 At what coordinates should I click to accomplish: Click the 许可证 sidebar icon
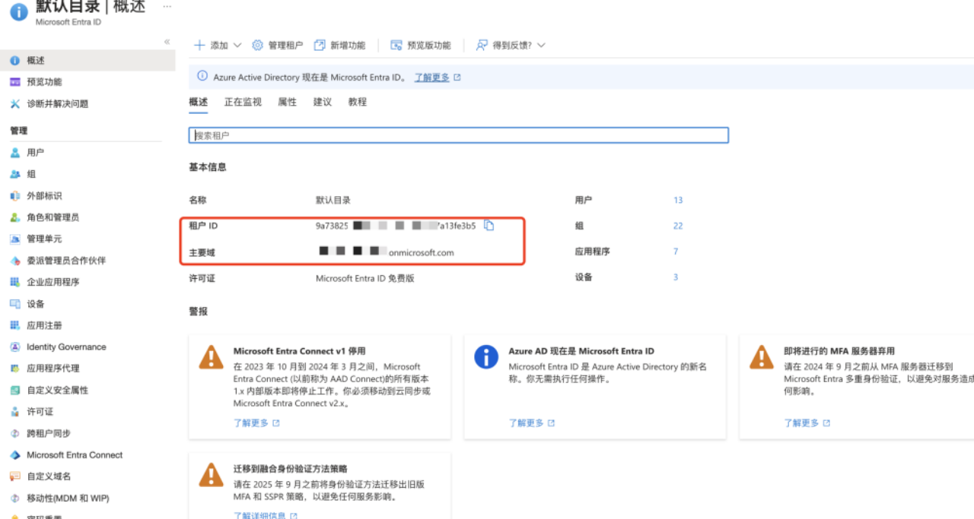(14, 412)
